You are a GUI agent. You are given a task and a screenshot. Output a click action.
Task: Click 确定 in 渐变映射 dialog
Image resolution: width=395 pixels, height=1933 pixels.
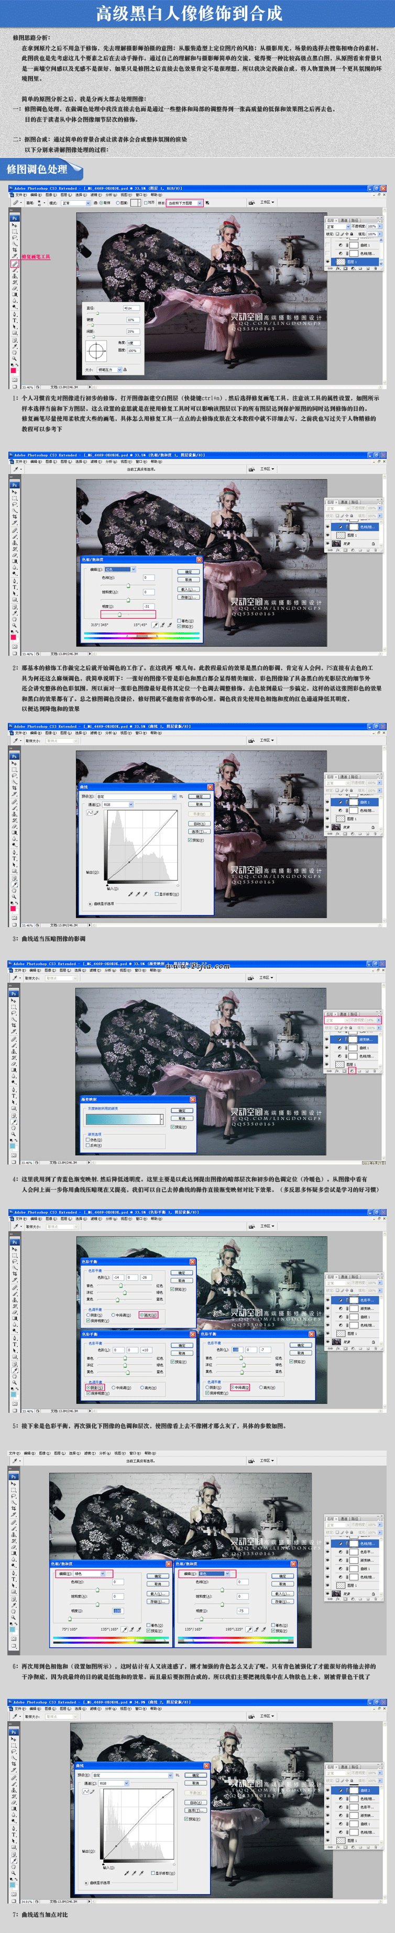click(182, 1111)
